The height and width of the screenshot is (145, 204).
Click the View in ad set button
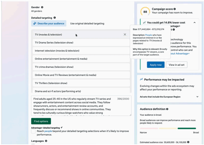[177, 65]
